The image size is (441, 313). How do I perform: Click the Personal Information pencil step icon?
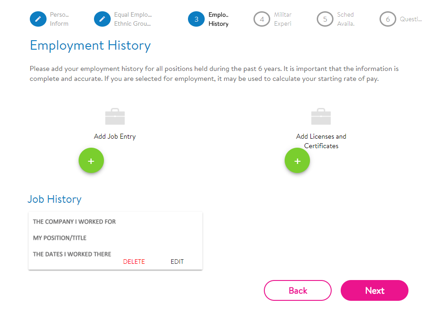pos(38,19)
